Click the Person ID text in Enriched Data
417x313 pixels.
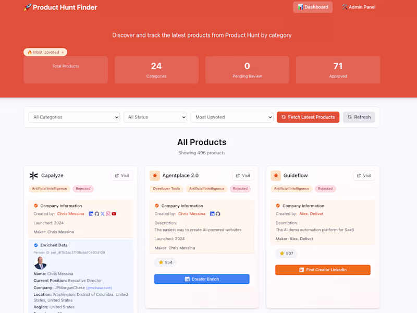coord(69,252)
